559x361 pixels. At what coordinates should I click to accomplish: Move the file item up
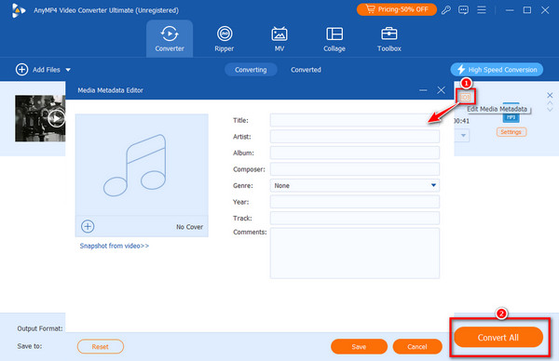550,103
